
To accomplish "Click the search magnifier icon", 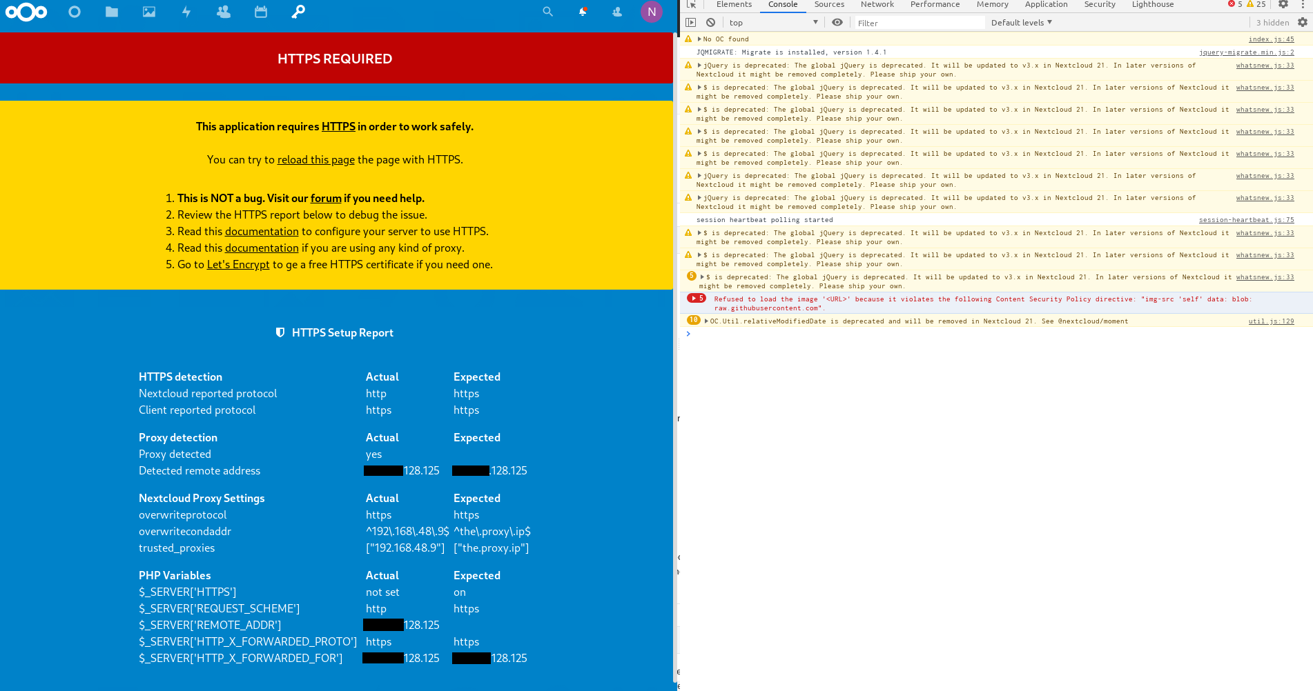I will (x=548, y=12).
